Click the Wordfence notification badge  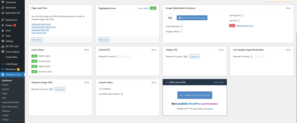[x=18, y=69]
